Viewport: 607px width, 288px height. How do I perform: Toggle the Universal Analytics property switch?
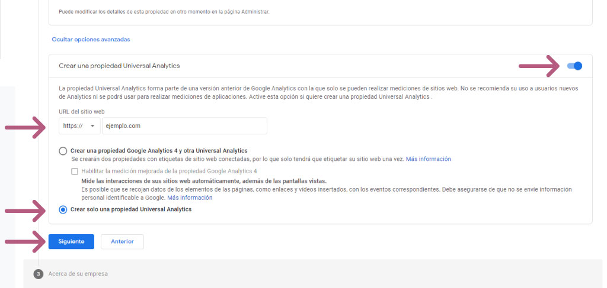[x=574, y=66]
